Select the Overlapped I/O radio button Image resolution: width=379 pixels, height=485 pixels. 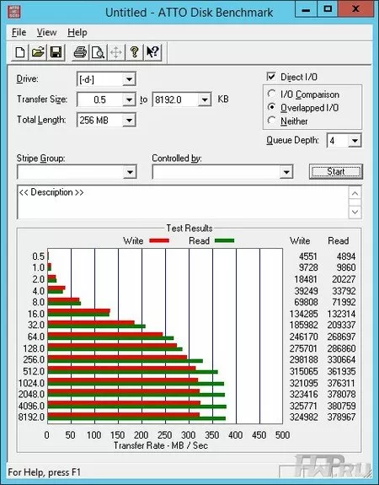pyautogui.click(x=272, y=107)
